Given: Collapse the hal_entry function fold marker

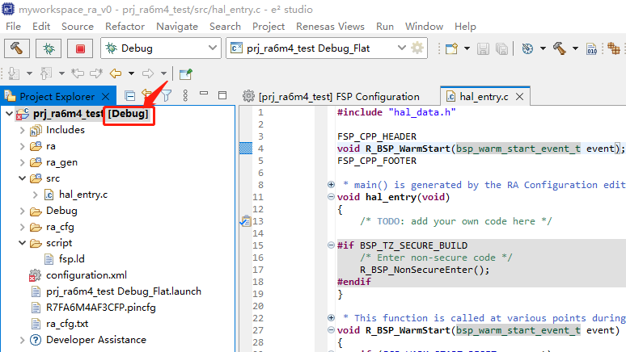Looking at the screenshot, I should coord(331,196).
